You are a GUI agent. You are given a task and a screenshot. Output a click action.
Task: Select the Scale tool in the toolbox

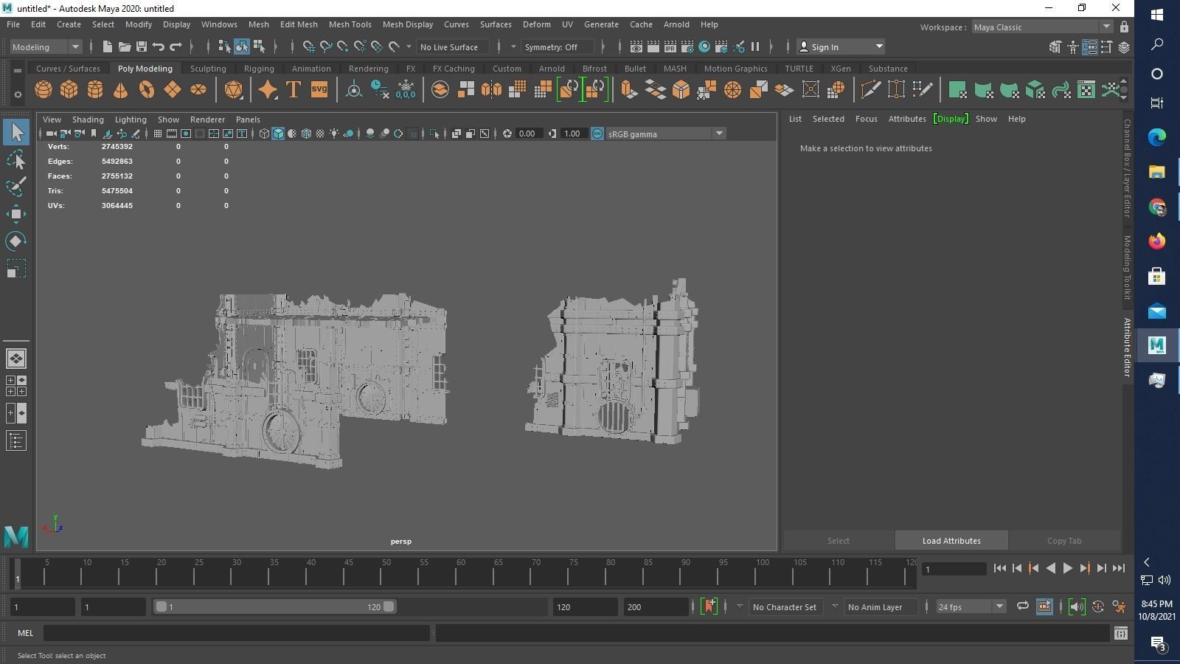pyautogui.click(x=16, y=269)
